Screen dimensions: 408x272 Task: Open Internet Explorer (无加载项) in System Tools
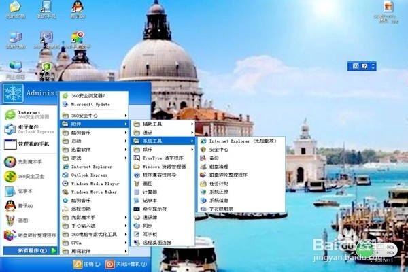[241, 141]
